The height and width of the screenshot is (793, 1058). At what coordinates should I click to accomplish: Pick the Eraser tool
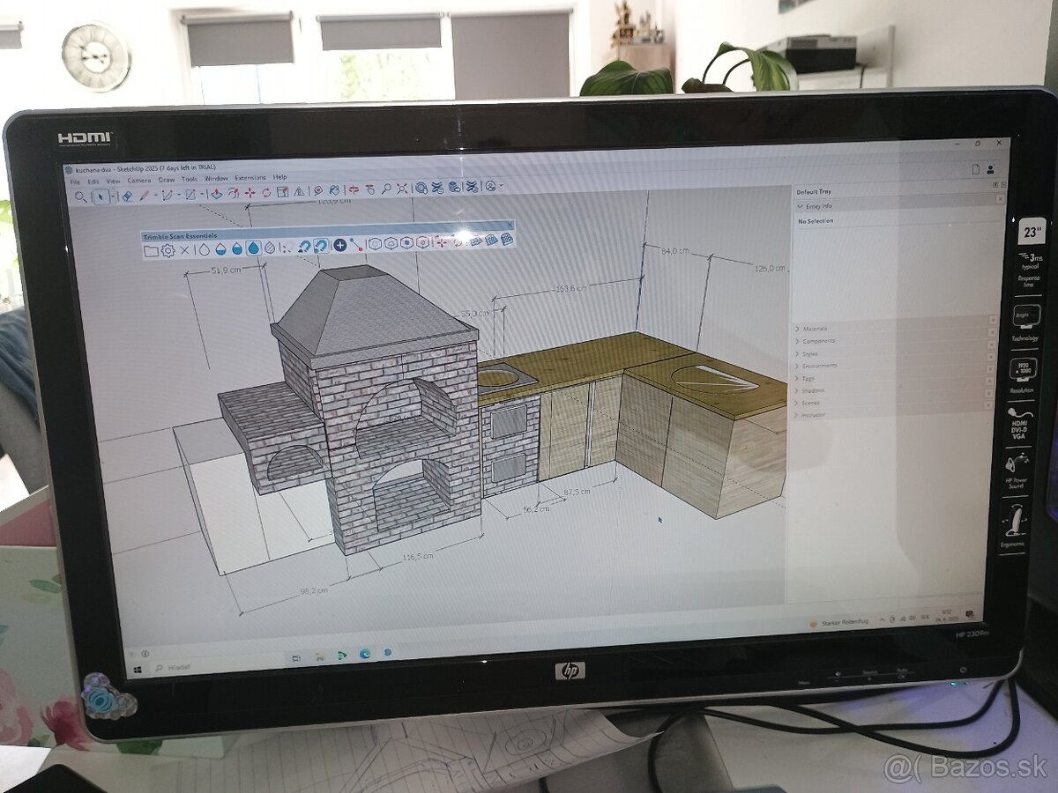click(x=128, y=196)
